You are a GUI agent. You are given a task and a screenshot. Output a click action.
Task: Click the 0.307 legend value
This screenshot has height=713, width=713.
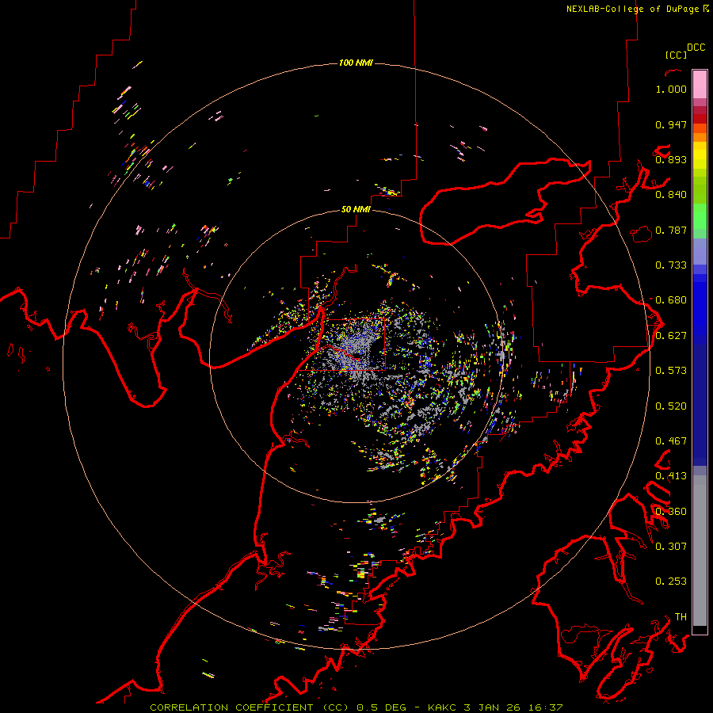click(x=671, y=546)
